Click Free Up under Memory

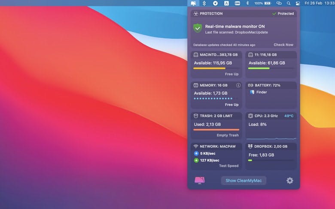(231, 104)
